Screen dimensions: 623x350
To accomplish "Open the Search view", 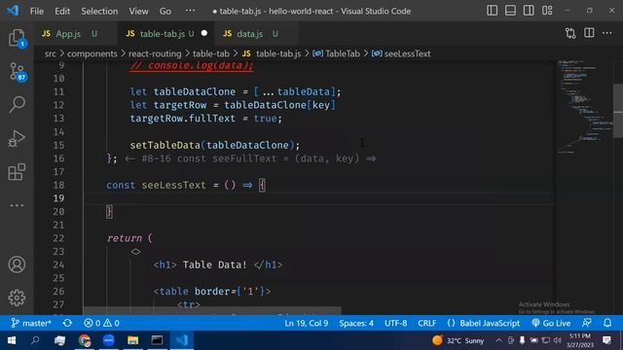I will point(17,105).
